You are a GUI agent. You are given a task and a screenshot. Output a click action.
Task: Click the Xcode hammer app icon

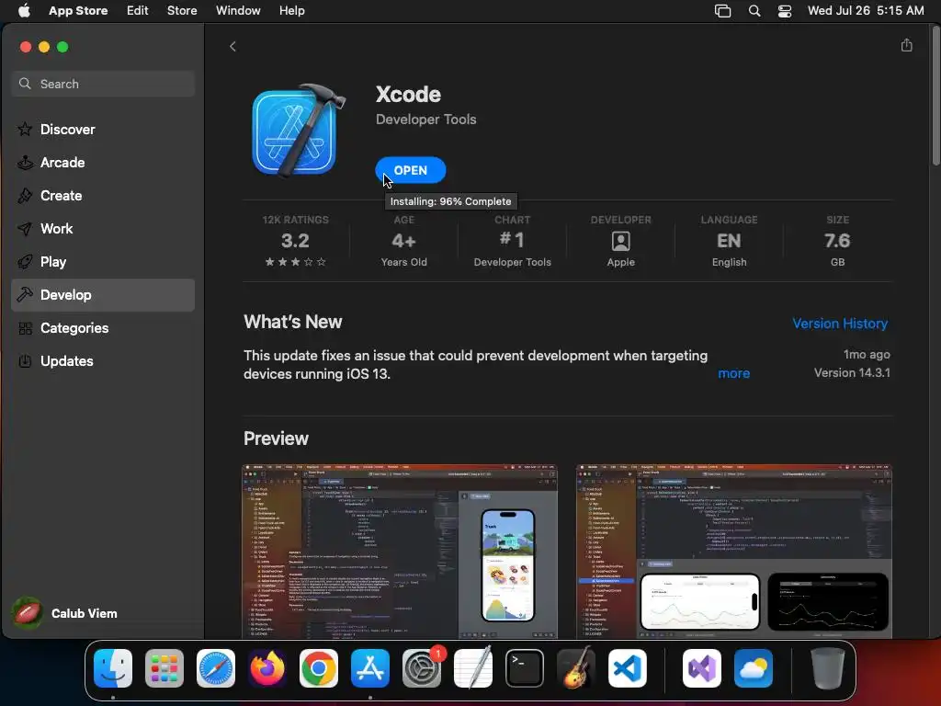[299, 131]
